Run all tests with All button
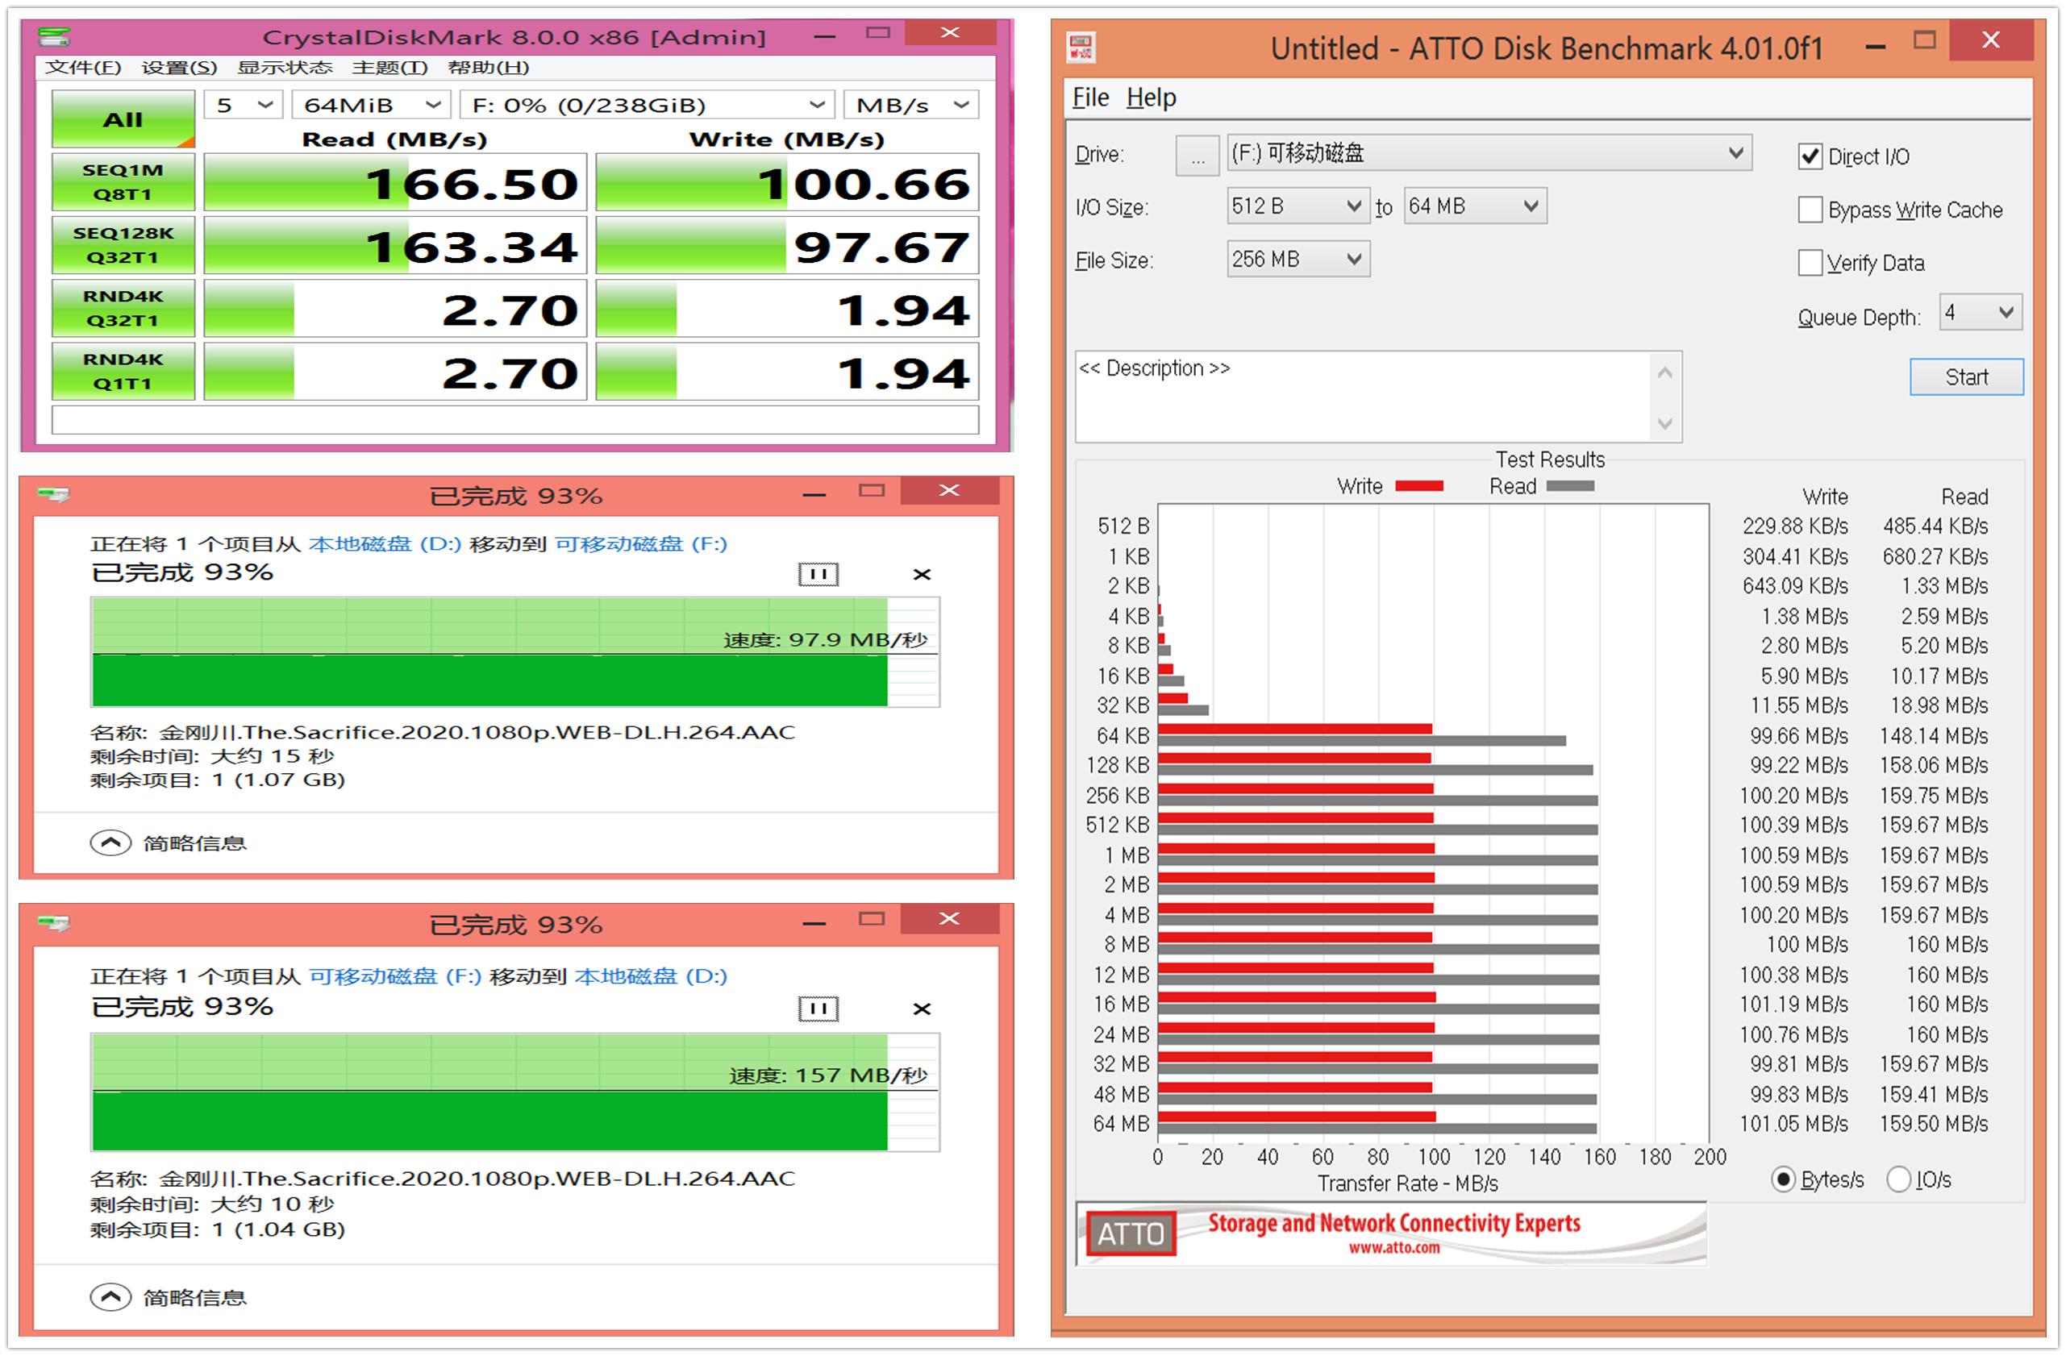 tap(123, 120)
